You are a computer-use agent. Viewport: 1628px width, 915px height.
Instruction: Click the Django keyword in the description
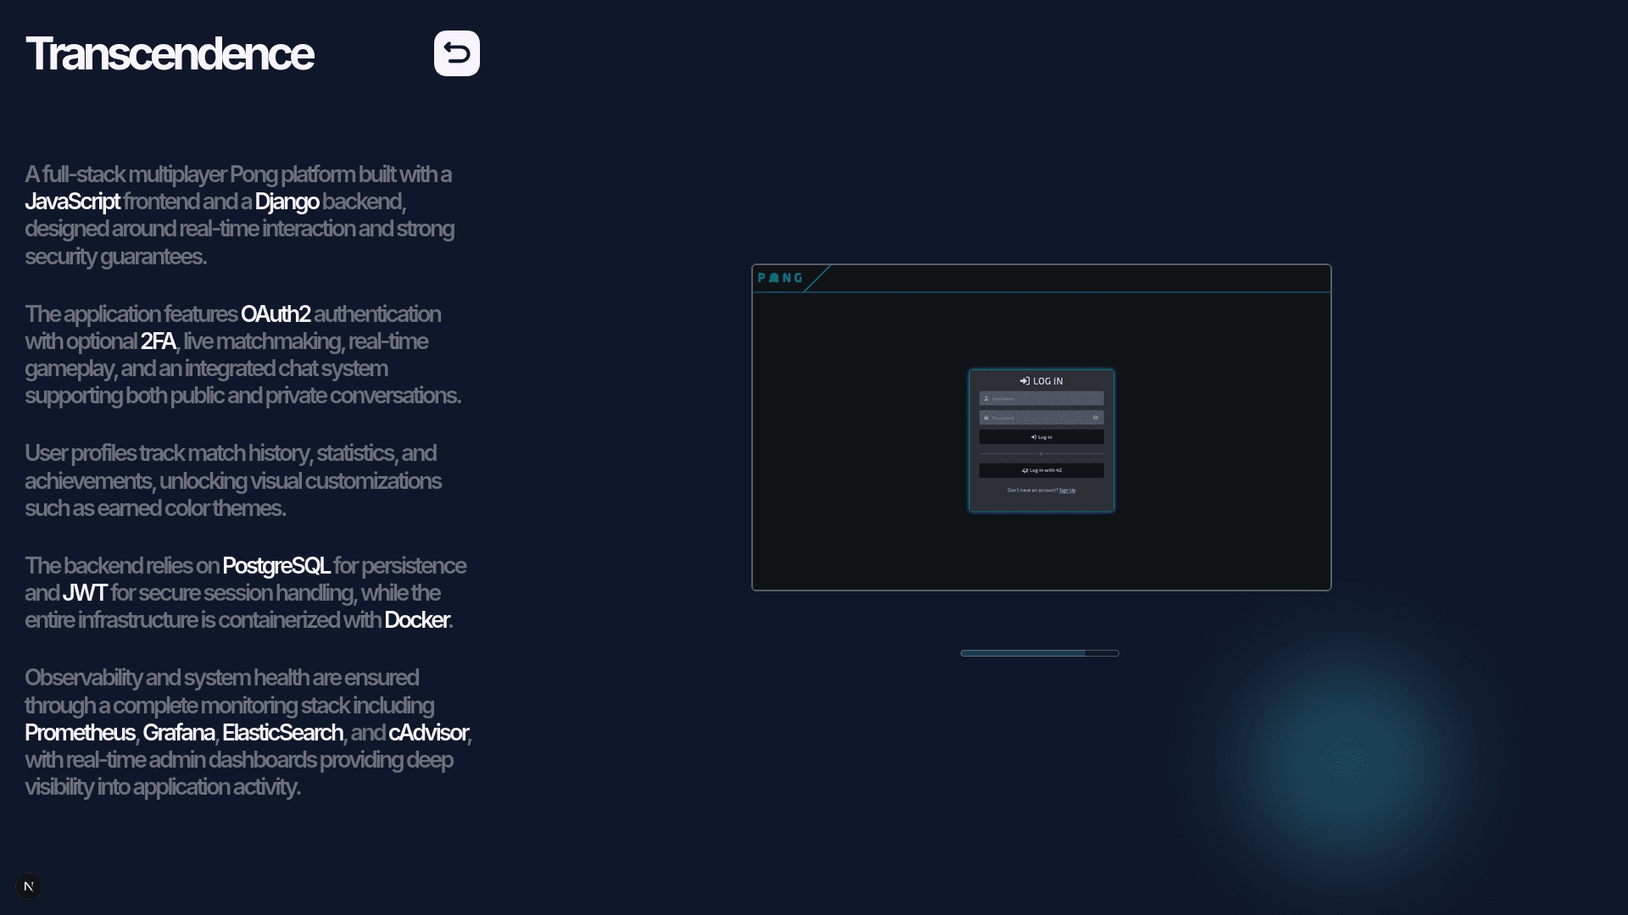(287, 202)
